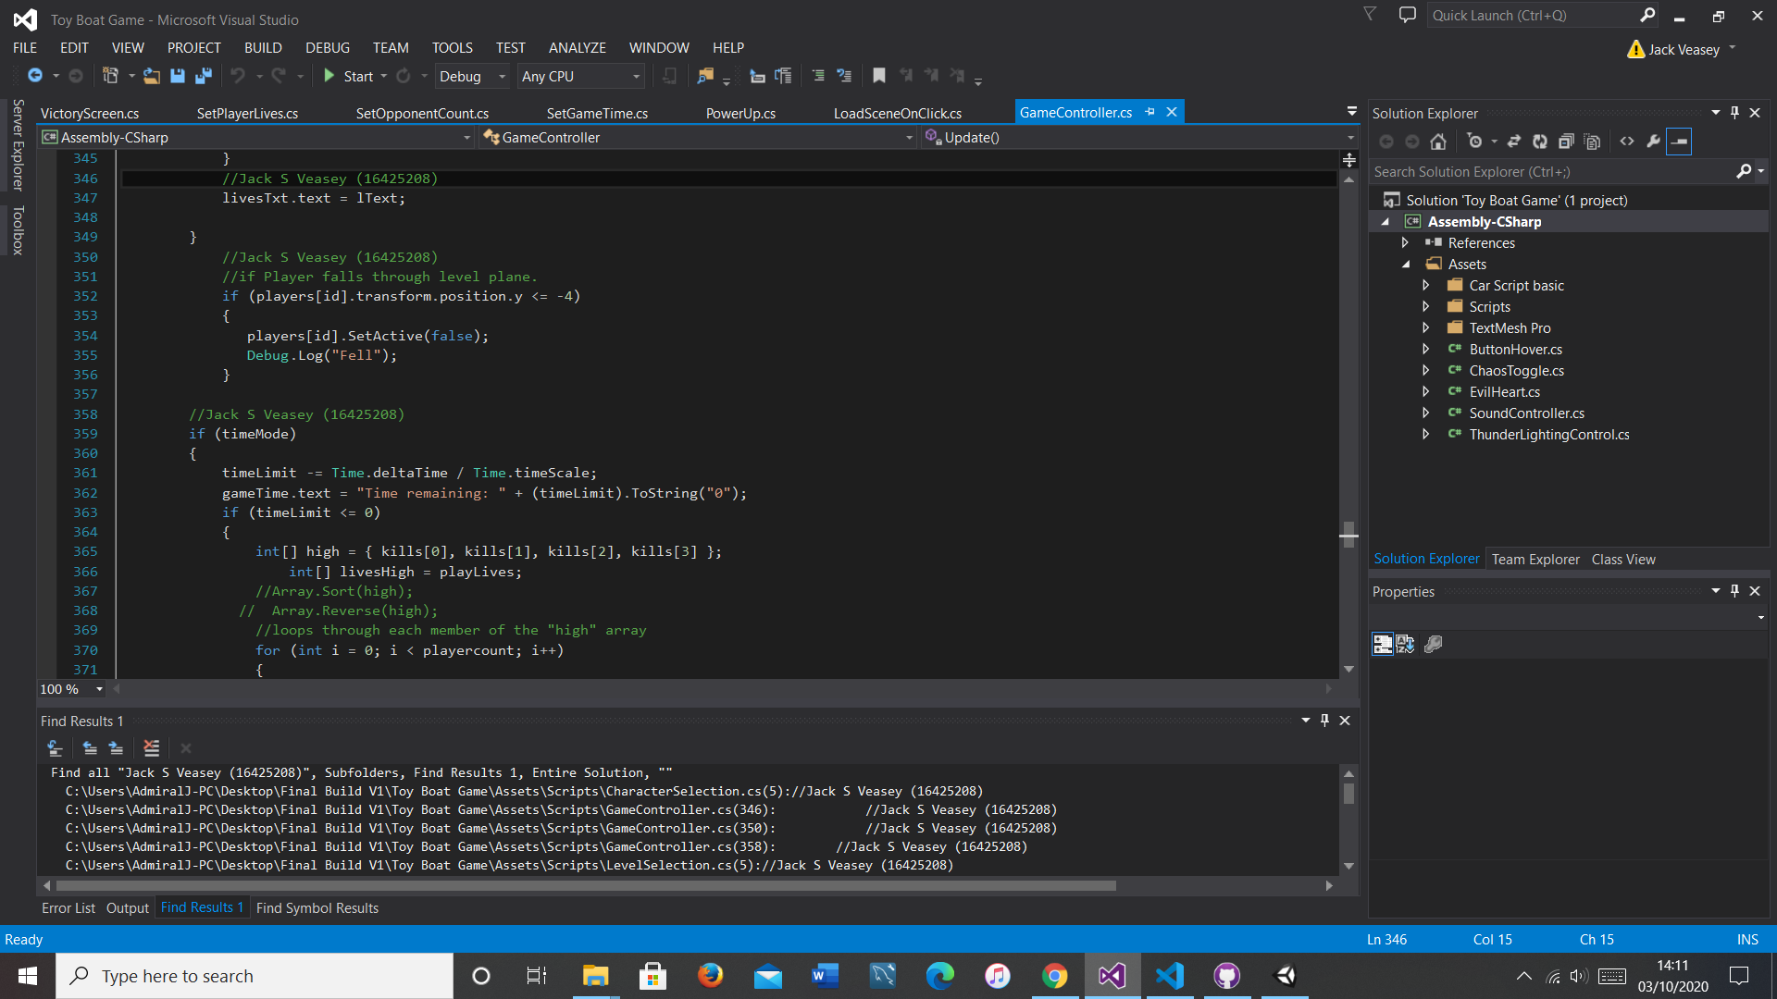Expand the Car Script basic folder
Image resolution: width=1777 pixels, height=999 pixels.
[1426, 285]
